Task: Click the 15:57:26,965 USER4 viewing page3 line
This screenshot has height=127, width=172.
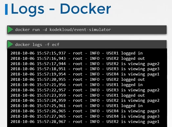Action: pos(85,111)
